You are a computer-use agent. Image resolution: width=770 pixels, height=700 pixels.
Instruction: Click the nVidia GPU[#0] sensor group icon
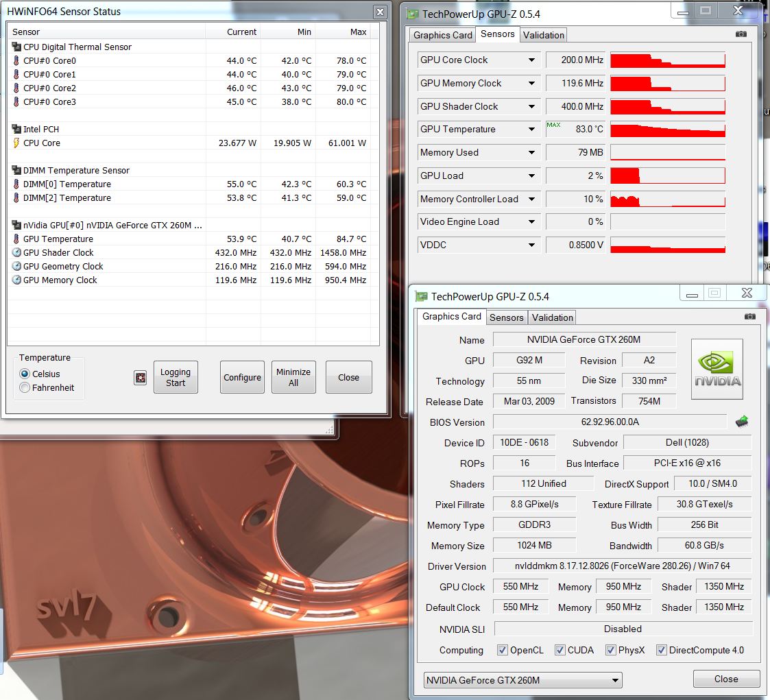coord(16,226)
